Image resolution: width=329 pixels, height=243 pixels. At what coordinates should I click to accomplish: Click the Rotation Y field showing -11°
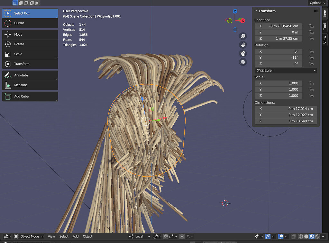click(x=279, y=57)
